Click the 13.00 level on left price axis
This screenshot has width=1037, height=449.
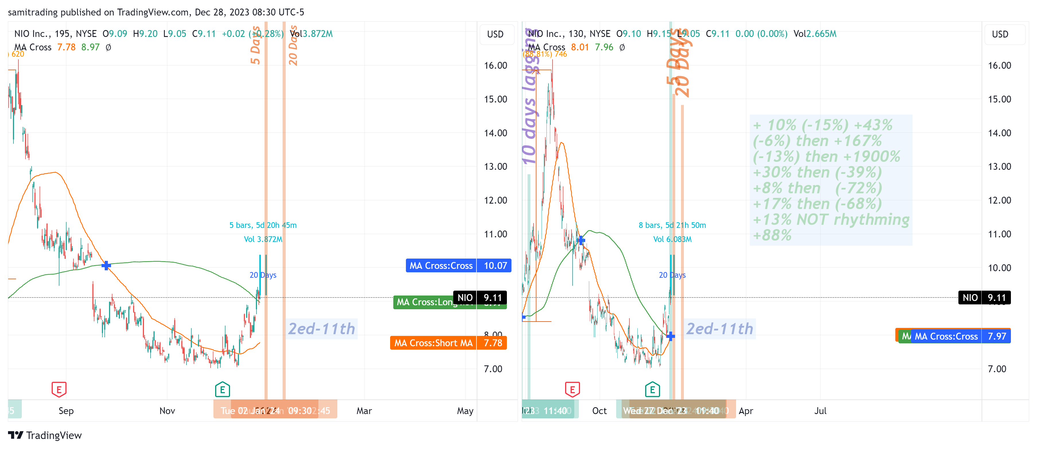tap(495, 166)
